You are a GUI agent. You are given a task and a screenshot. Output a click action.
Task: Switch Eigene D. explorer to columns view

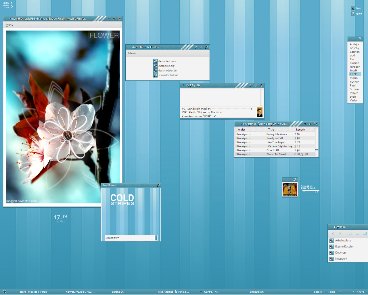[x=365, y=234]
